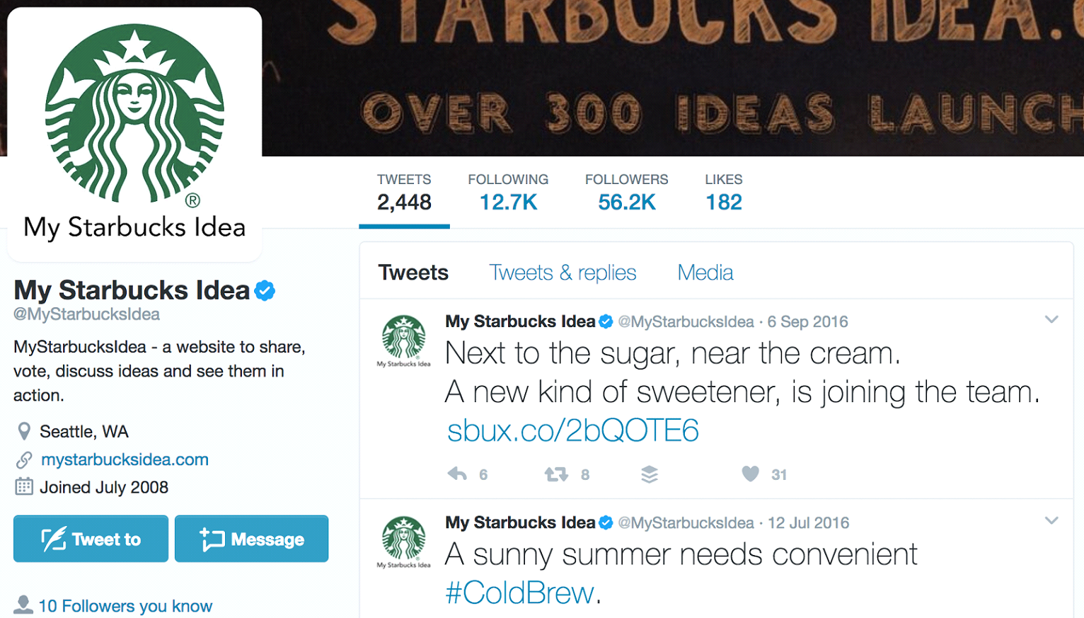Viewport: 1084px width, 618px height.
Task: Click the calendar icon by Joined date
Action: [24, 487]
